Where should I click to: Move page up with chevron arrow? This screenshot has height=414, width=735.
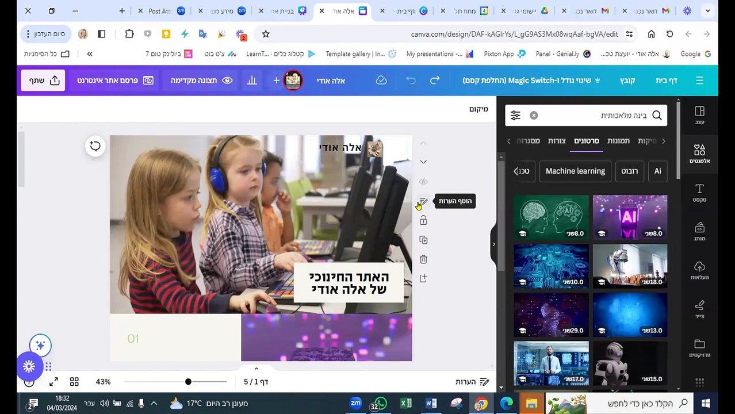pos(423,143)
